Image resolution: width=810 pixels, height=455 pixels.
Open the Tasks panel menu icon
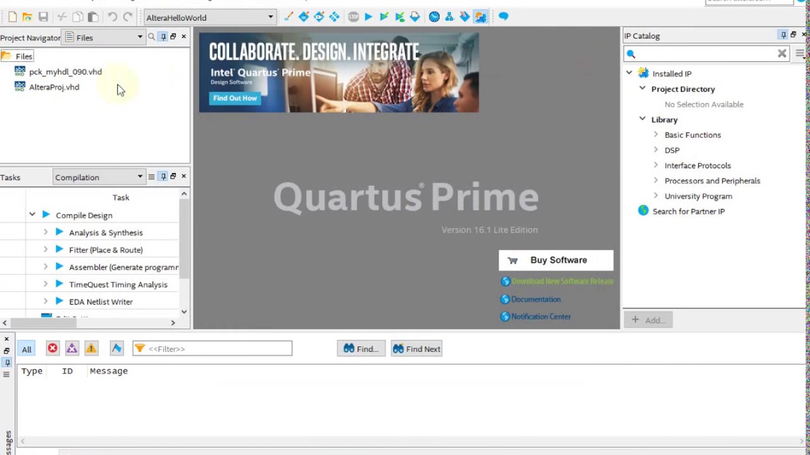point(151,176)
